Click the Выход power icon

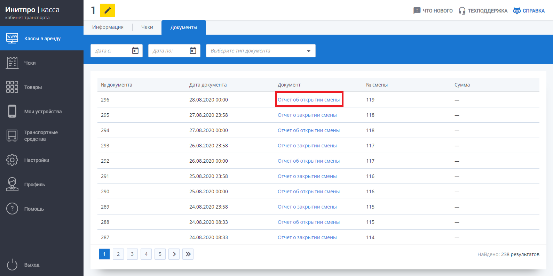point(12,265)
